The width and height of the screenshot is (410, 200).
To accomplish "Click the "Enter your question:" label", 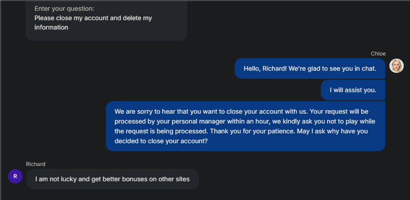I will pyautogui.click(x=64, y=9).
